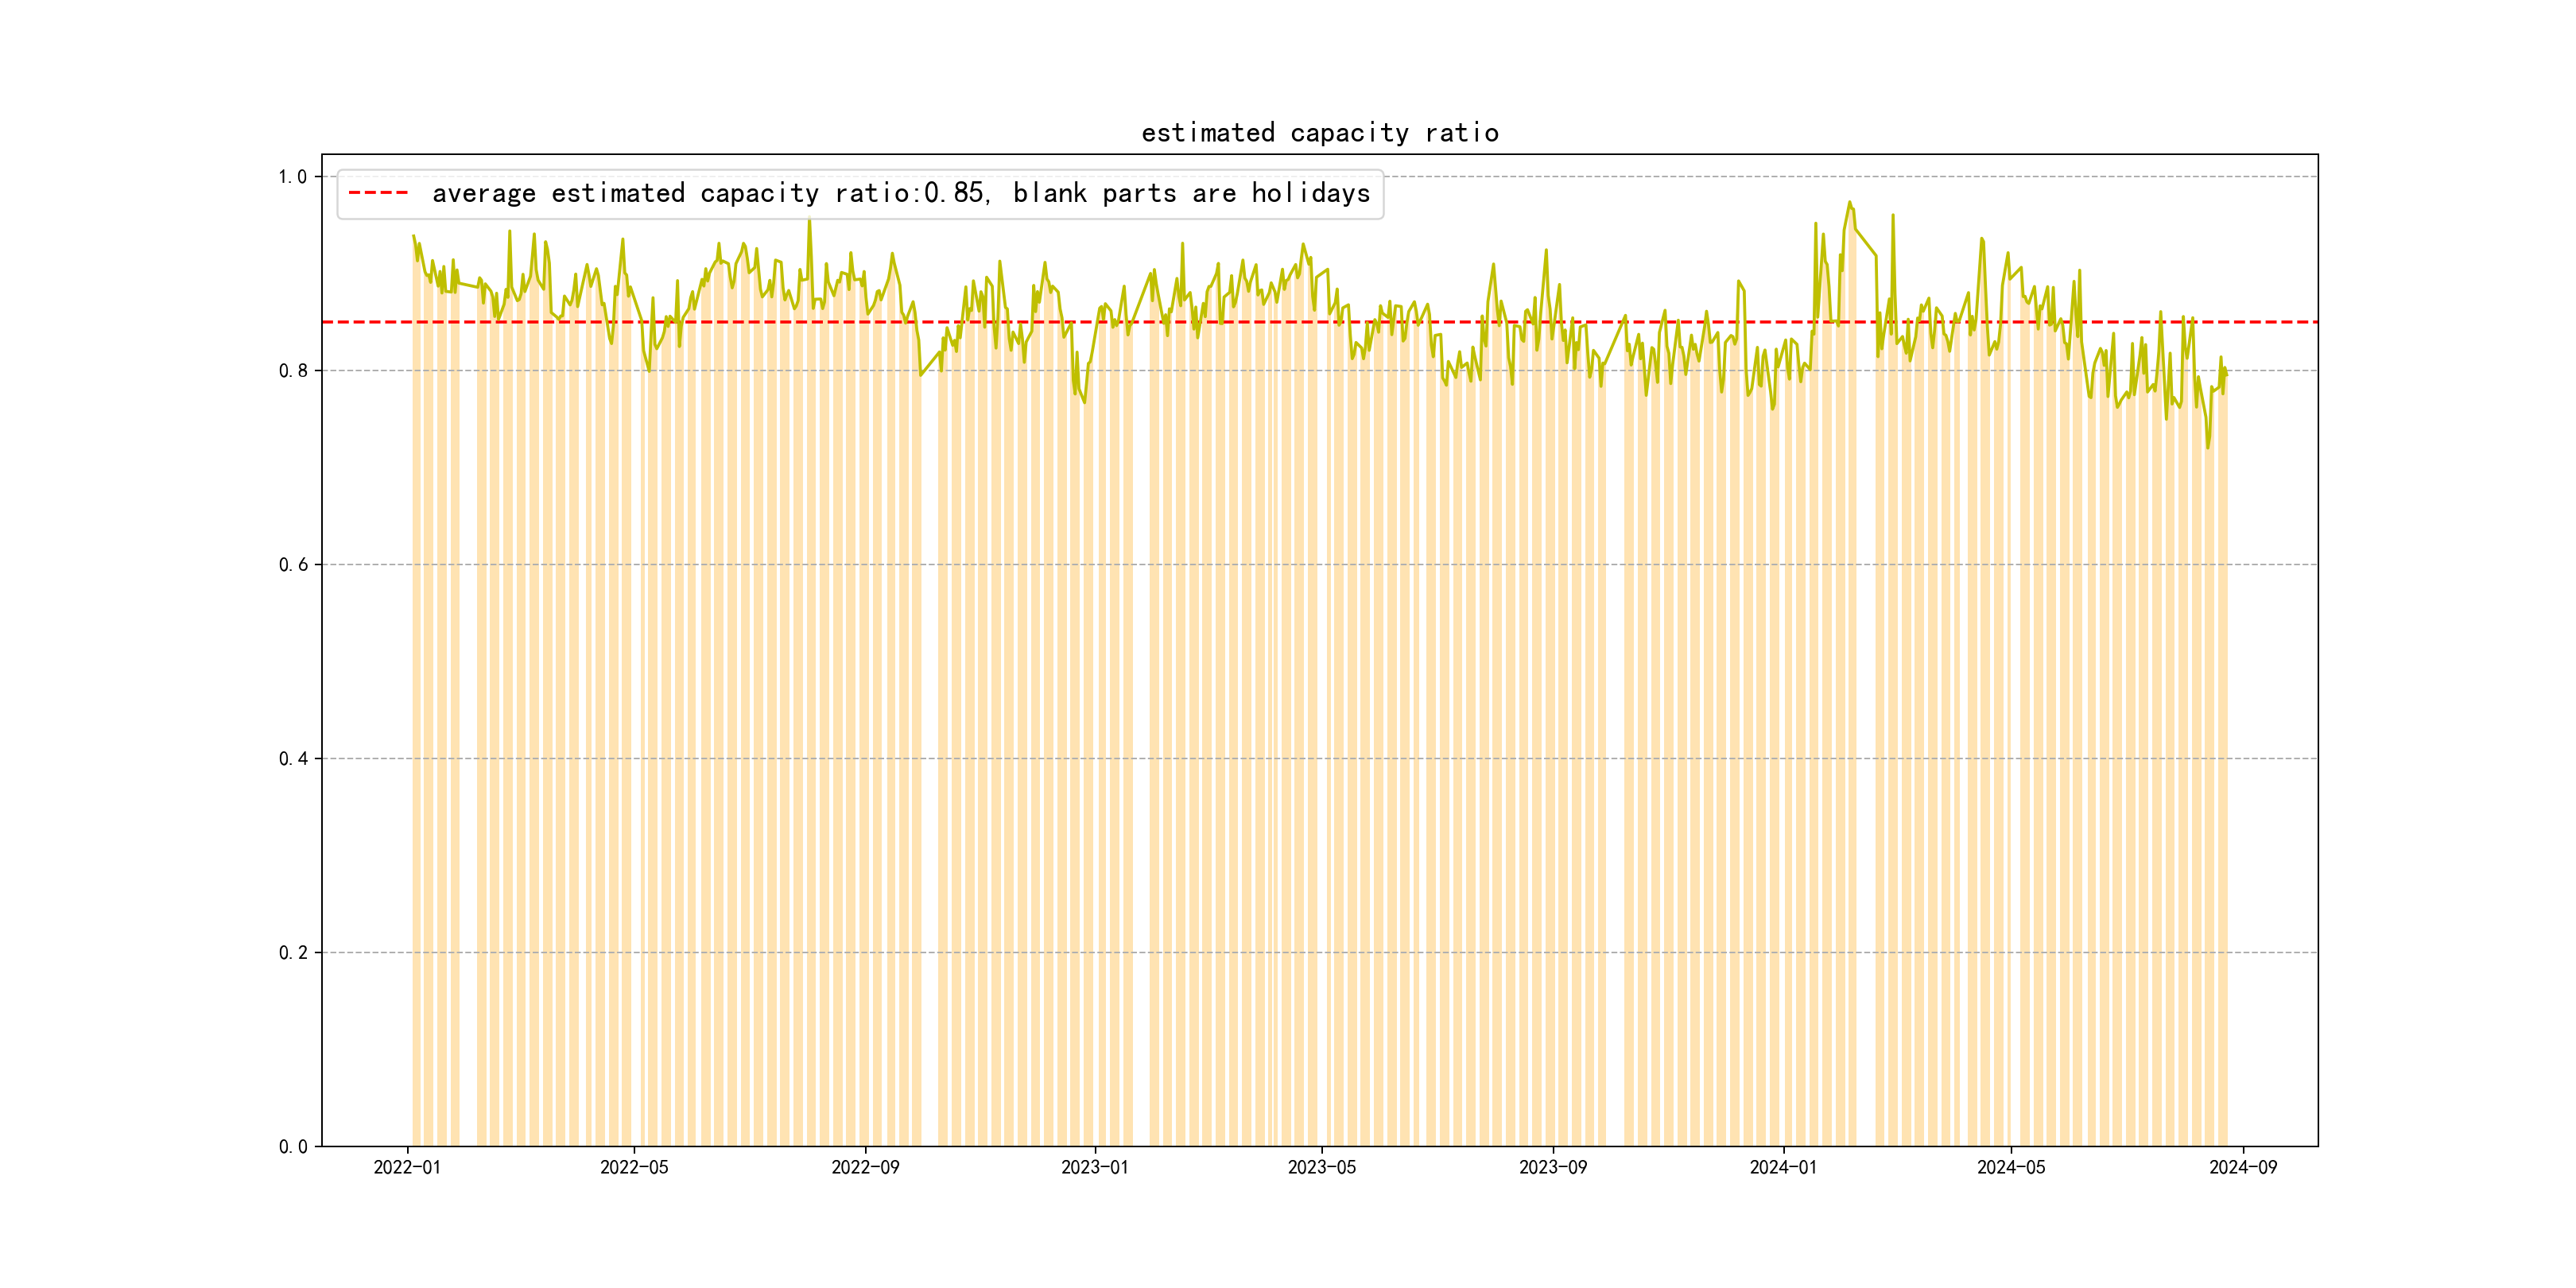The image size is (2576, 1288).
Task: Click the 2023-05 x-axis date label
Action: (x=1321, y=1168)
